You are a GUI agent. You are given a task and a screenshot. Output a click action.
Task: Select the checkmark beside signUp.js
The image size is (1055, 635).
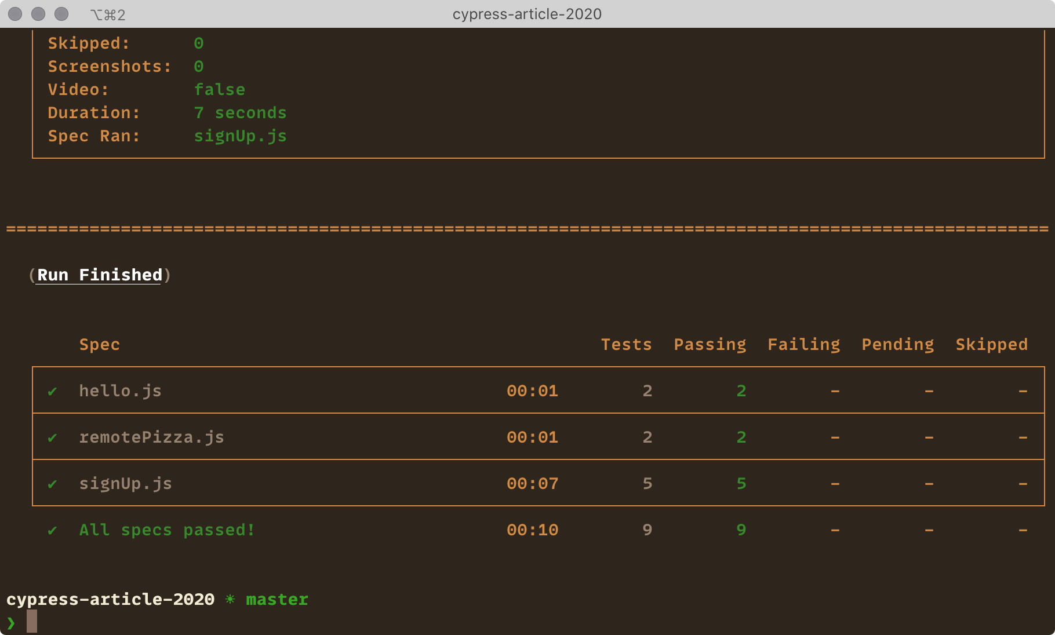52,484
